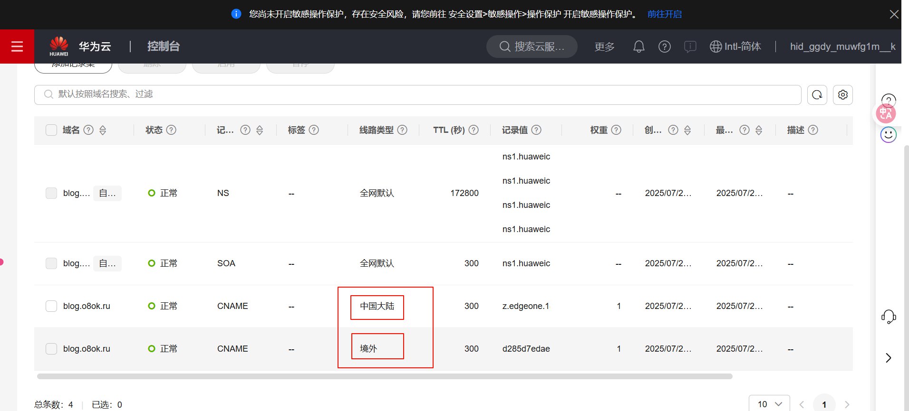The image size is (909, 411).
Task: Open the Intl-简体 language selector
Action: pyautogui.click(x=735, y=47)
